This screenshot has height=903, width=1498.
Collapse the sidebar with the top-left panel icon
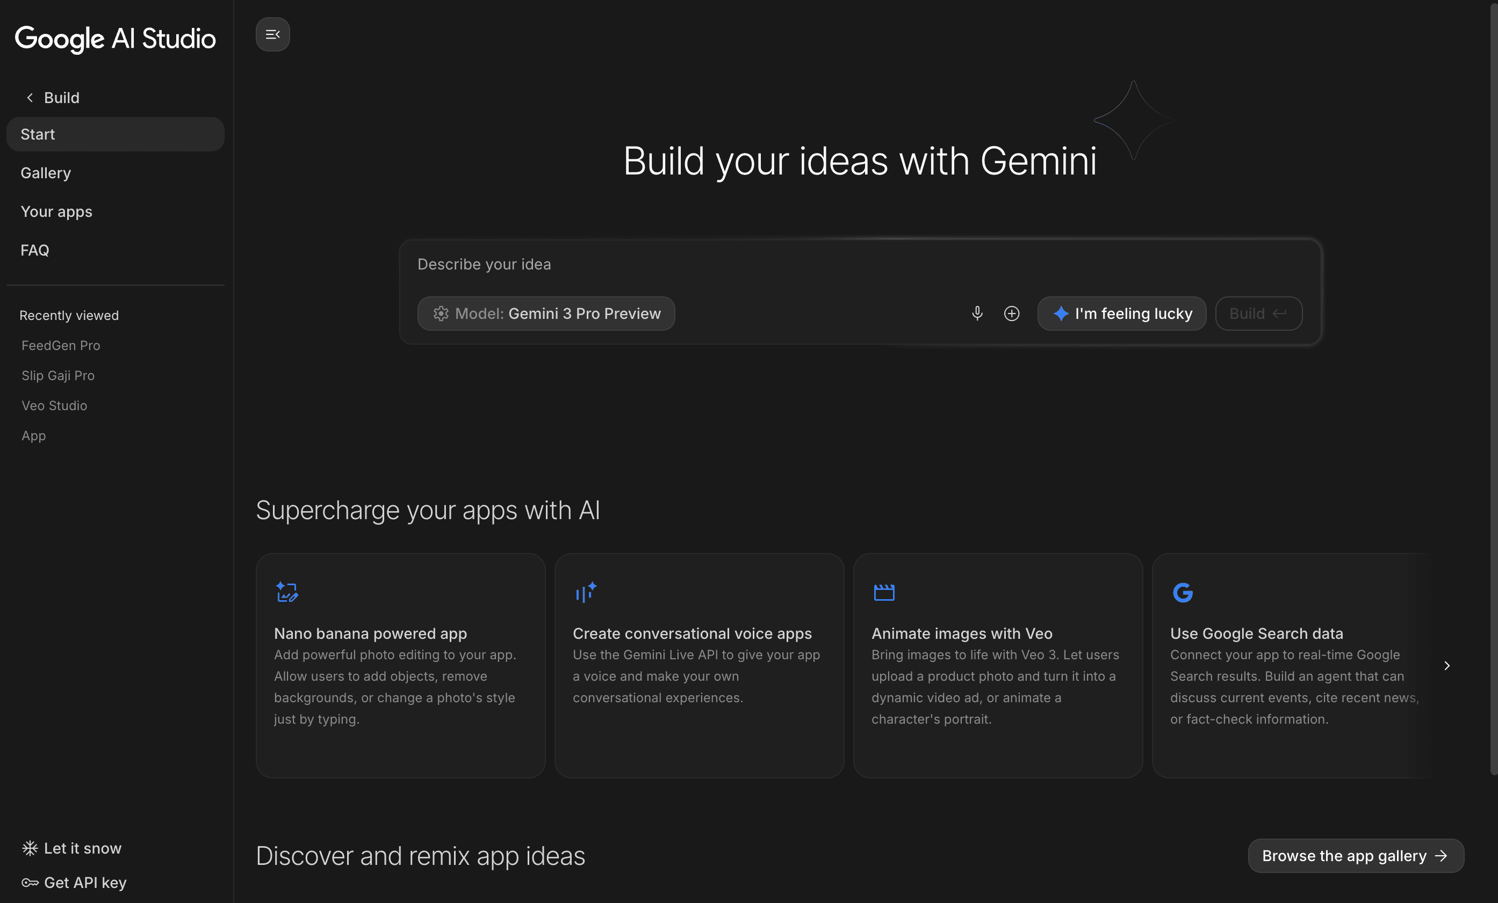(x=272, y=34)
